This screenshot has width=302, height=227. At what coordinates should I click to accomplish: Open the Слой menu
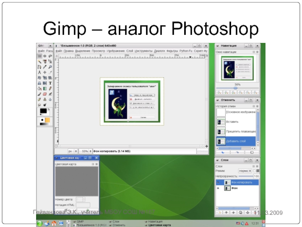point(129,51)
